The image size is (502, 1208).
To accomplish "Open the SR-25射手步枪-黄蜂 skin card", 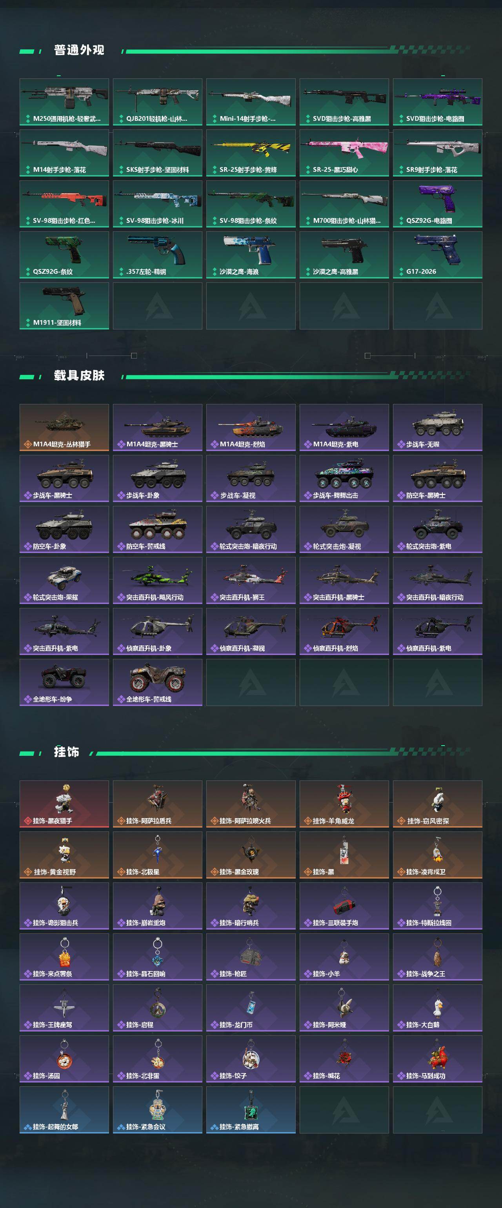I will pyautogui.click(x=251, y=153).
